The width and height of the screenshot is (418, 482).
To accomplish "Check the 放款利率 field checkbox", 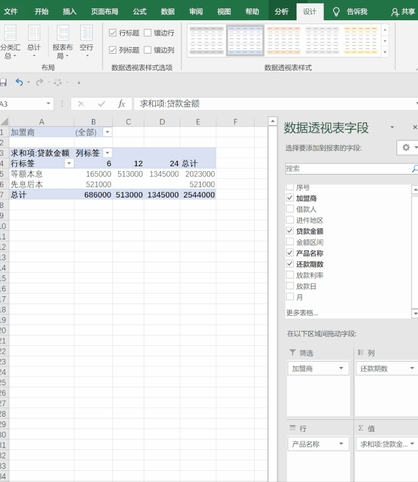I will coord(290,275).
